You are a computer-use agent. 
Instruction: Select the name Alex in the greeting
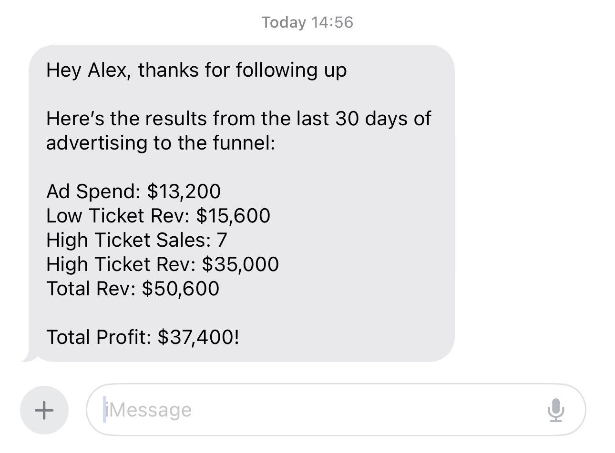click(x=108, y=70)
